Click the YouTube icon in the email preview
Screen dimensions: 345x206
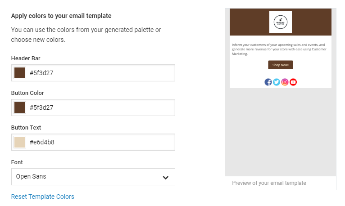(x=293, y=82)
